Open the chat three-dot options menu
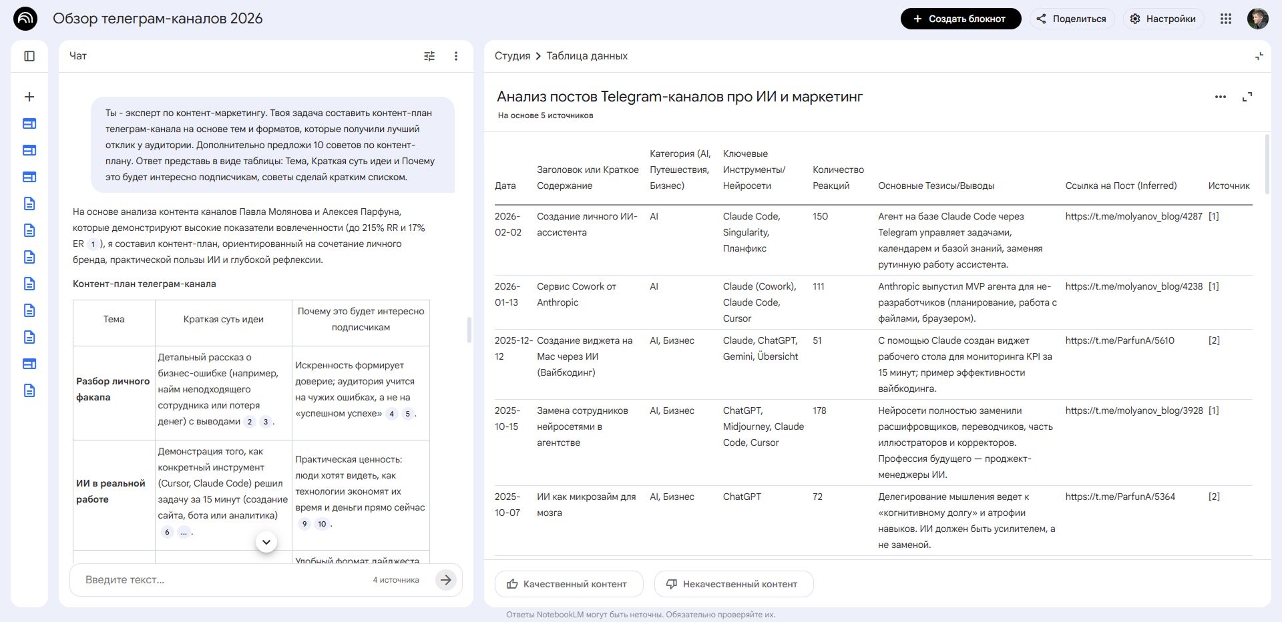This screenshot has width=1282, height=622. 456,56
